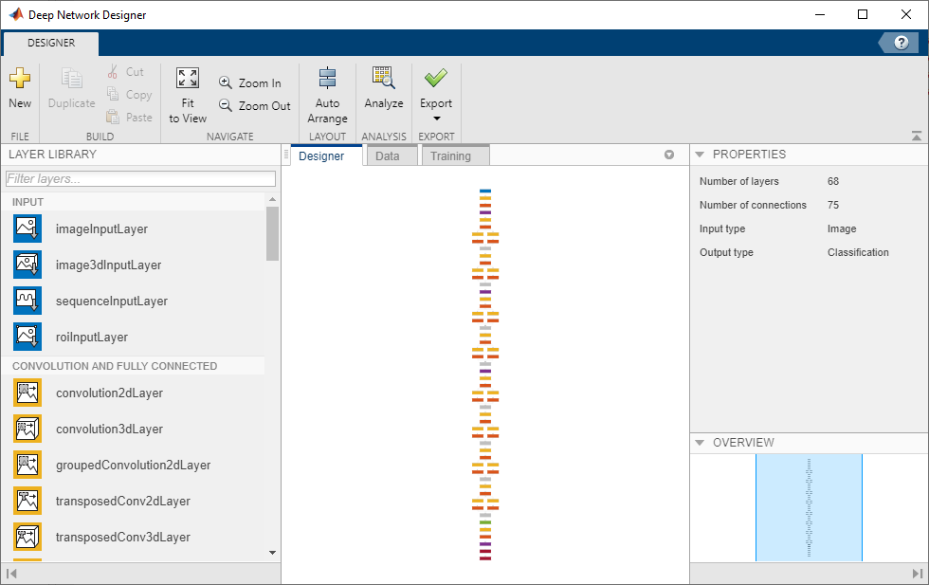Click the Input type value Image
This screenshot has width=929, height=585.
[842, 229]
